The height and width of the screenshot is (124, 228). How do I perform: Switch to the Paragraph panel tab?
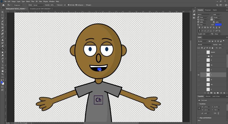pyautogui.click(x=208, y=10)
